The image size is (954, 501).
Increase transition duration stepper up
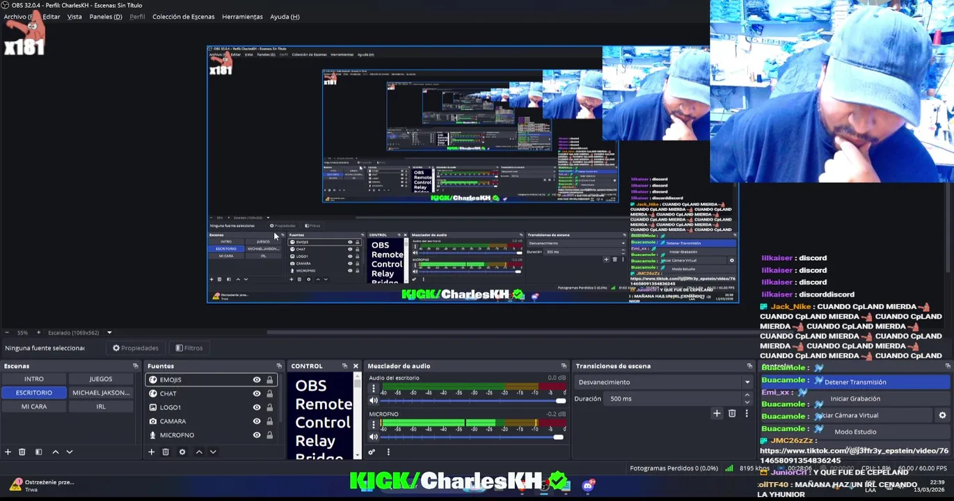click(747, 396)
